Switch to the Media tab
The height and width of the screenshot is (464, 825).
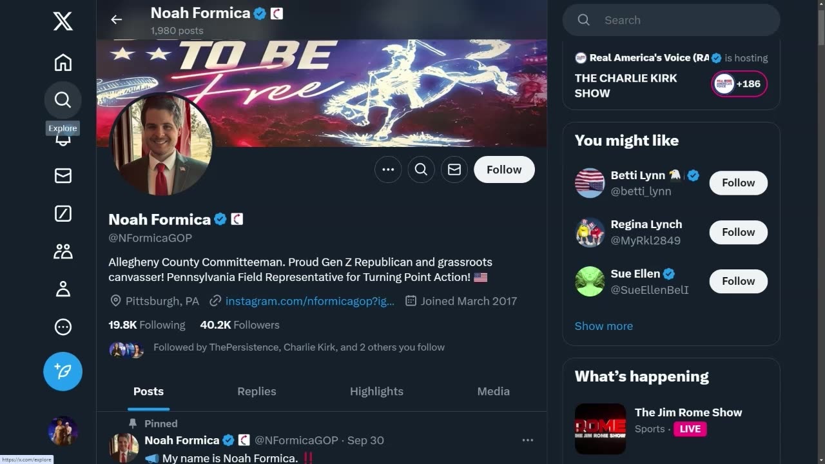point(493,391)
